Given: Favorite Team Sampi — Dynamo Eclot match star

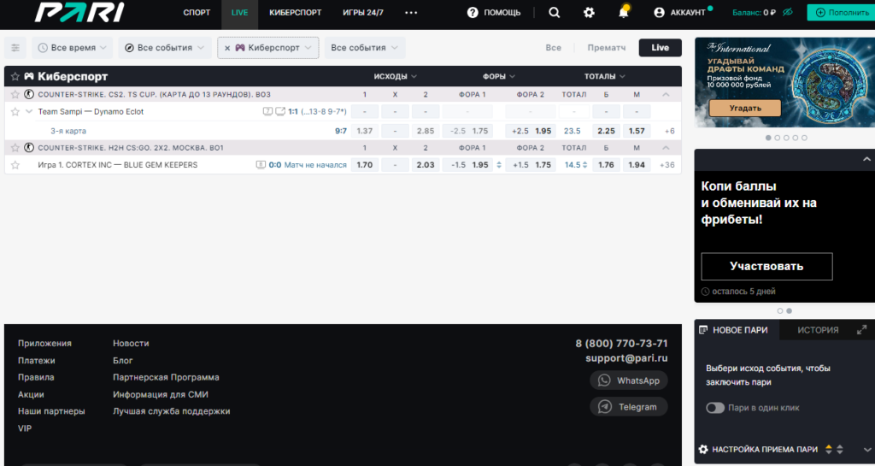Looking at the screenshot, I should click(x=15, y=112).
